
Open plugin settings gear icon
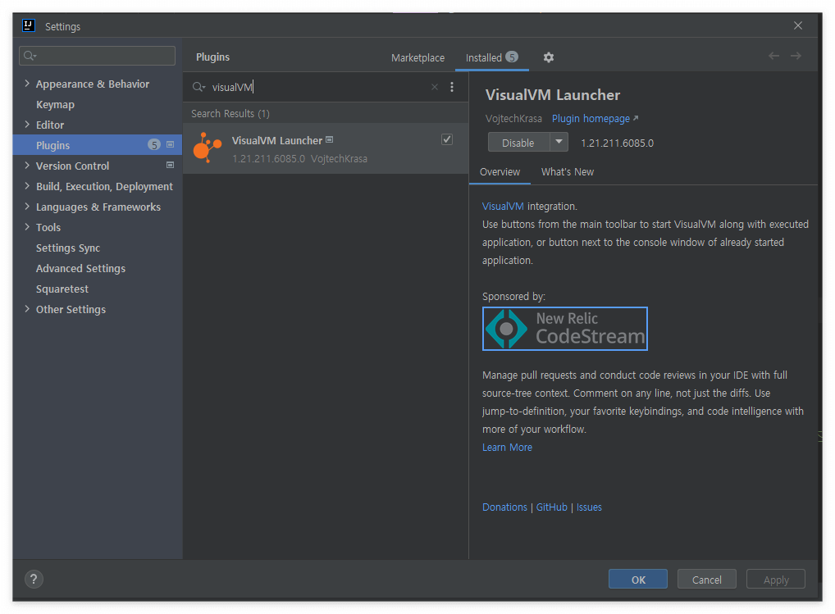[549, 57]
